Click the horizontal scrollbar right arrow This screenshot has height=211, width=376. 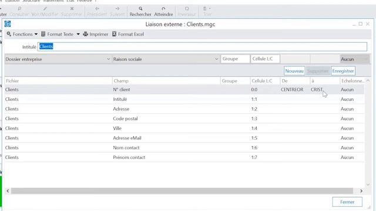tap(361, 190)
